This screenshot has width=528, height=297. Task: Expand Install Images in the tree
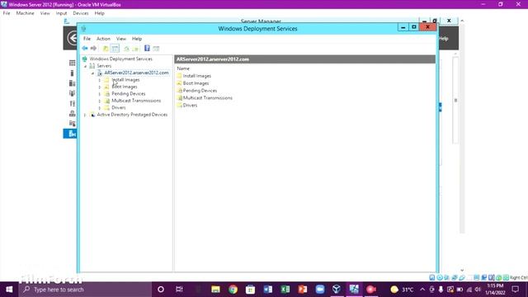click(x=100, y=80)
